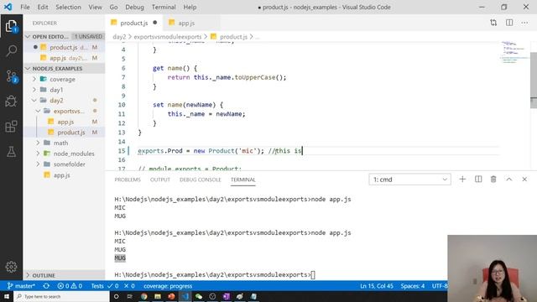Open the Go menu
537x302 pixels.
113,7
